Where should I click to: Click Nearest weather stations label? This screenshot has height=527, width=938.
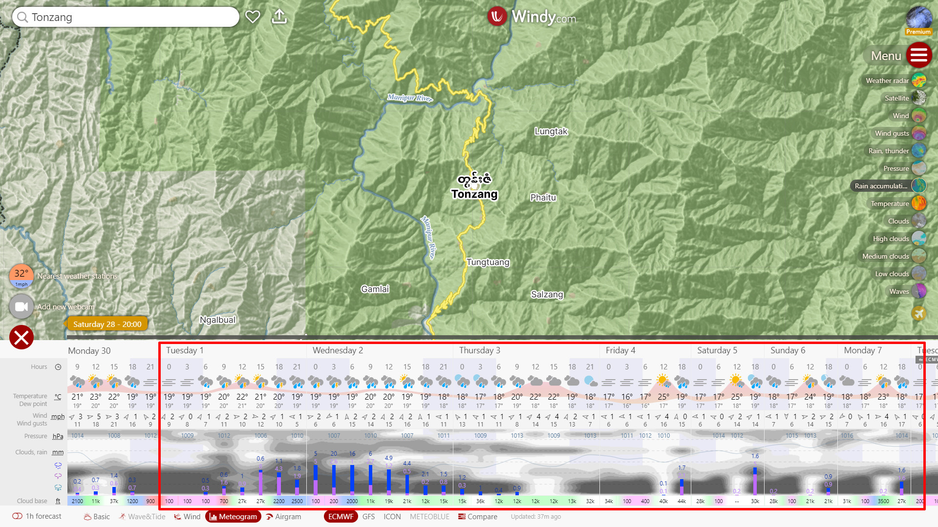pyautogui.click(x=77, y=276)
